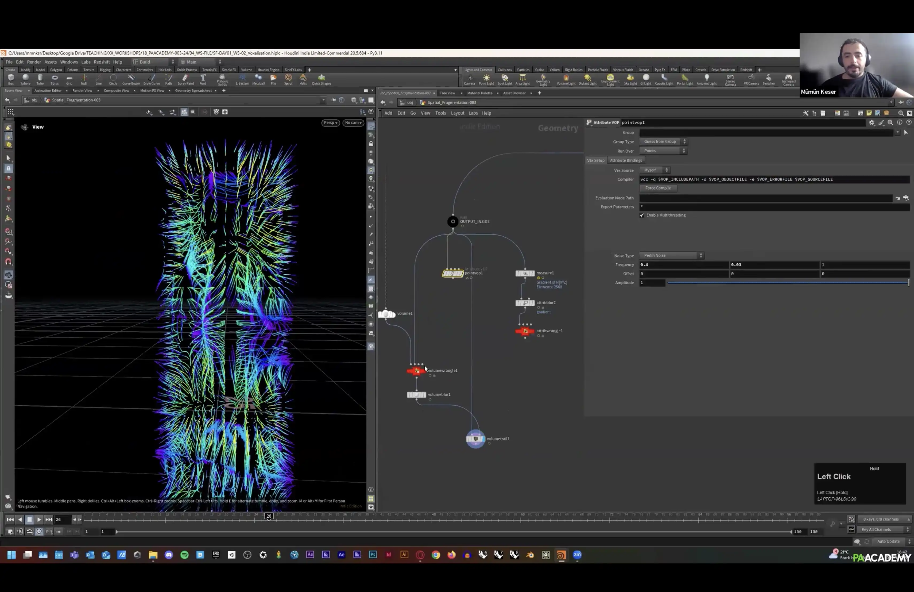Click the Export Parameters field
The width and height of the screenshot is (914, 592).
pos(774,207)
